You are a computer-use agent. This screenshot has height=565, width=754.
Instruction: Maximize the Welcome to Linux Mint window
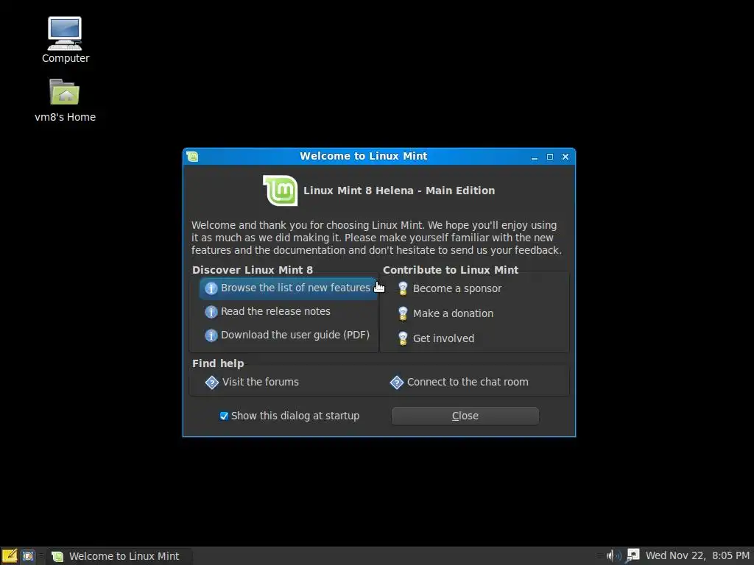(549, 157)
